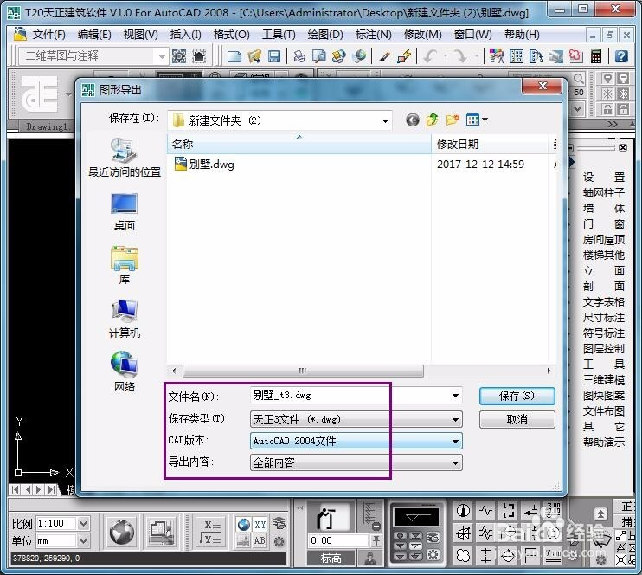Open the calculator toolbar icon
The width and height of the screenshot is (642, 575).
point(596,56)
